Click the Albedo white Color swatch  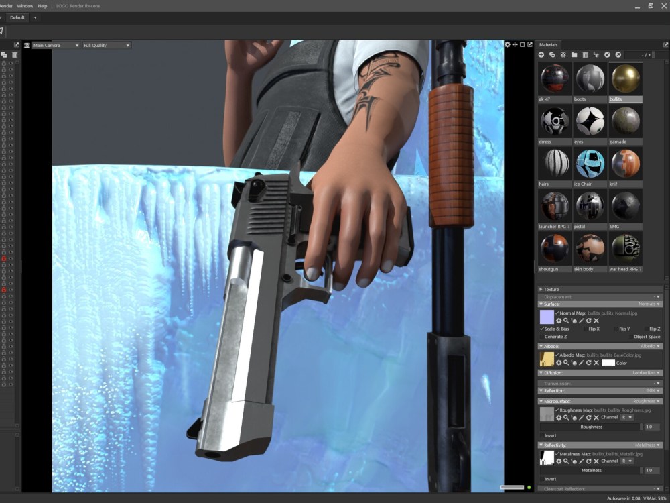[x=608, y=363]
